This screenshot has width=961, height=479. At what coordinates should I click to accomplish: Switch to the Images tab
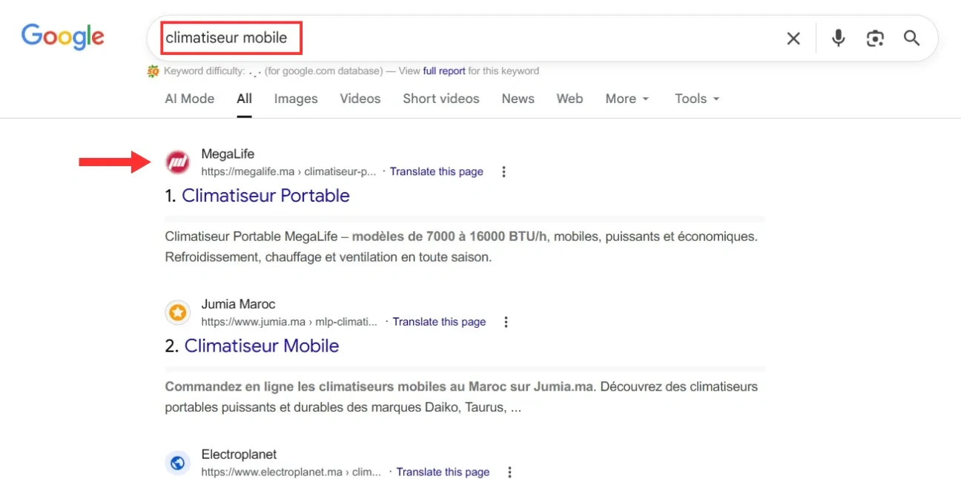tap(295, 99)
